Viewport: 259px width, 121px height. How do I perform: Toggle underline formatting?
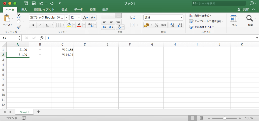47,25
